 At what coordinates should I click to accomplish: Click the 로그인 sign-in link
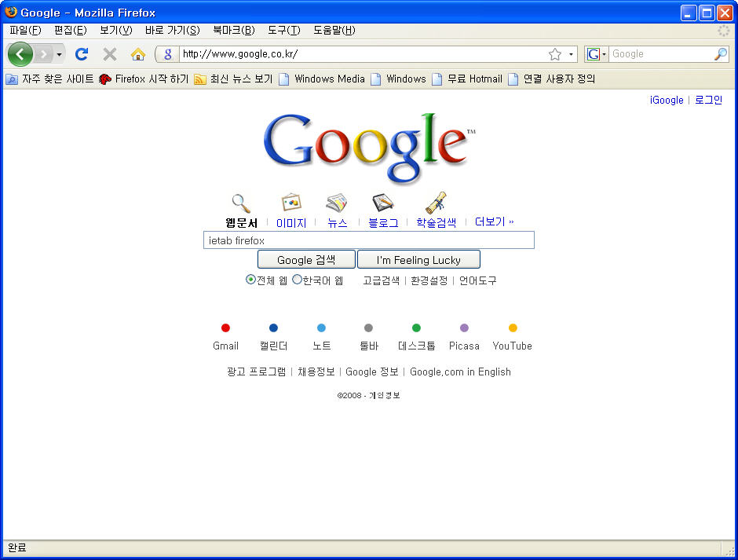point(708,101)
